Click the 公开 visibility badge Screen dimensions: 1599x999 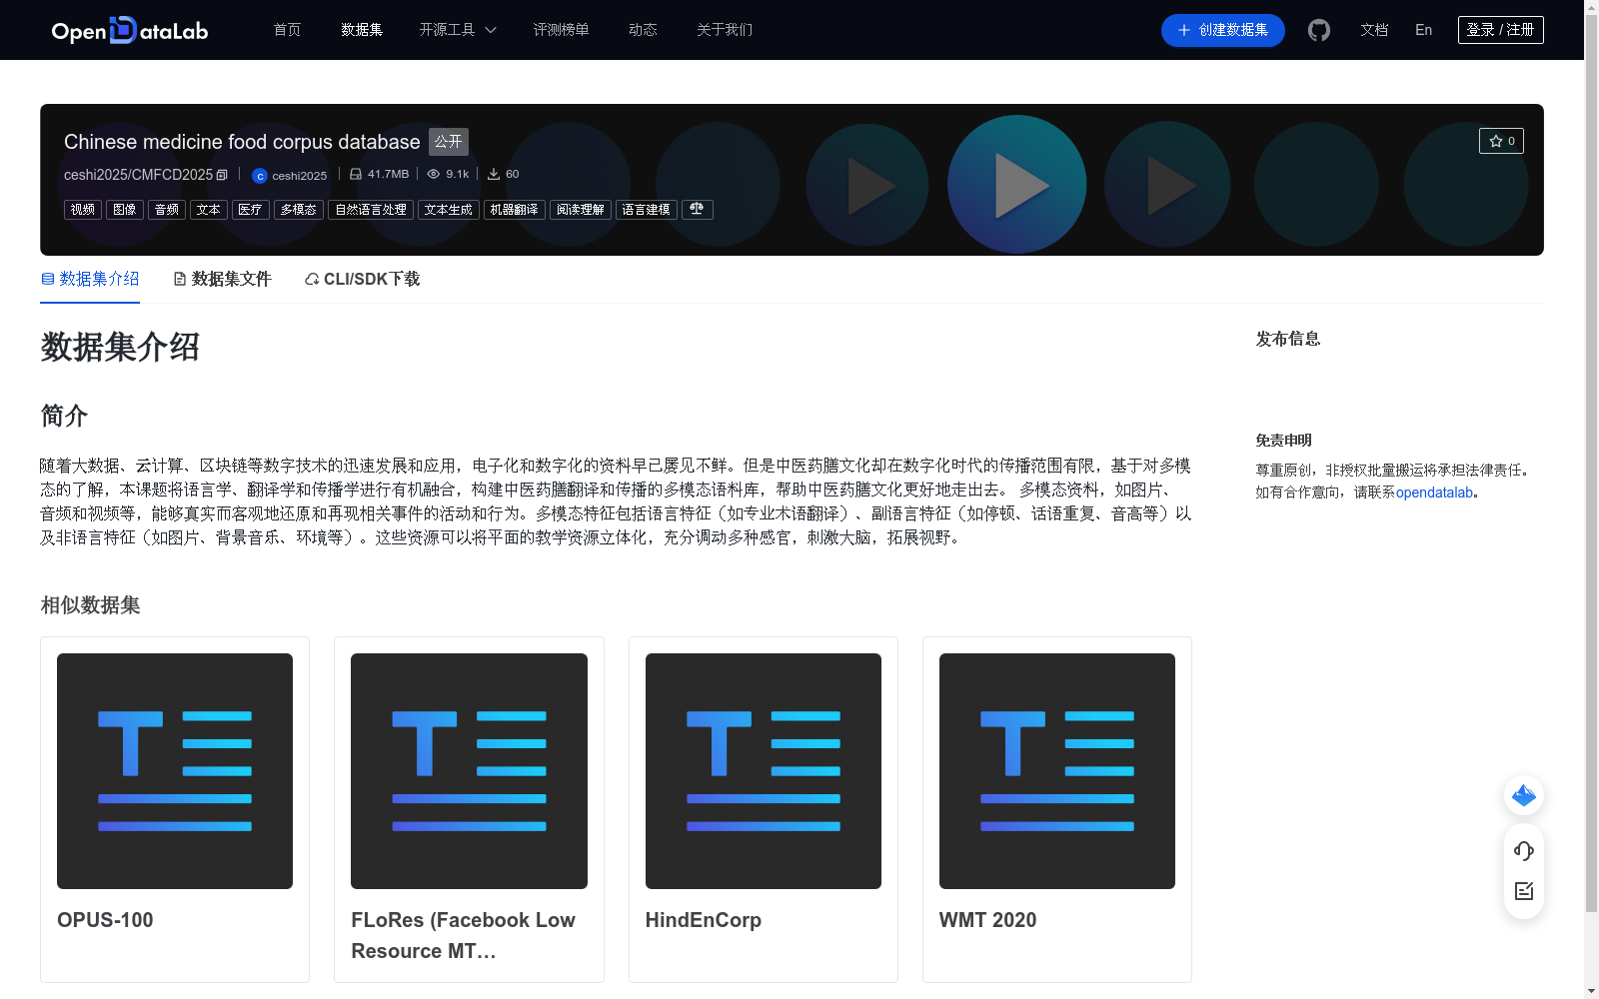coord(449,142)
